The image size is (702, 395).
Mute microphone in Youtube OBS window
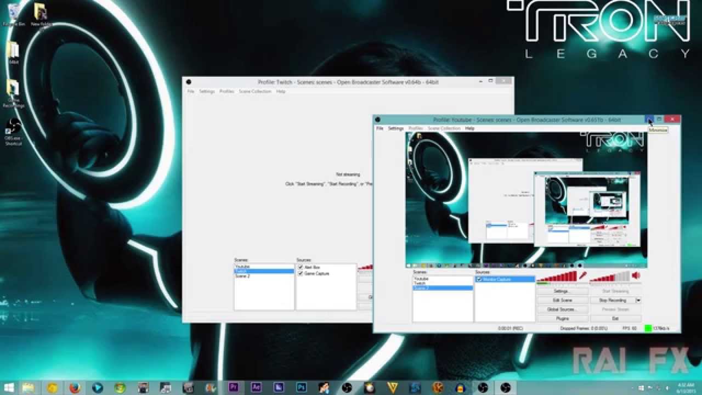pos(582,275)
